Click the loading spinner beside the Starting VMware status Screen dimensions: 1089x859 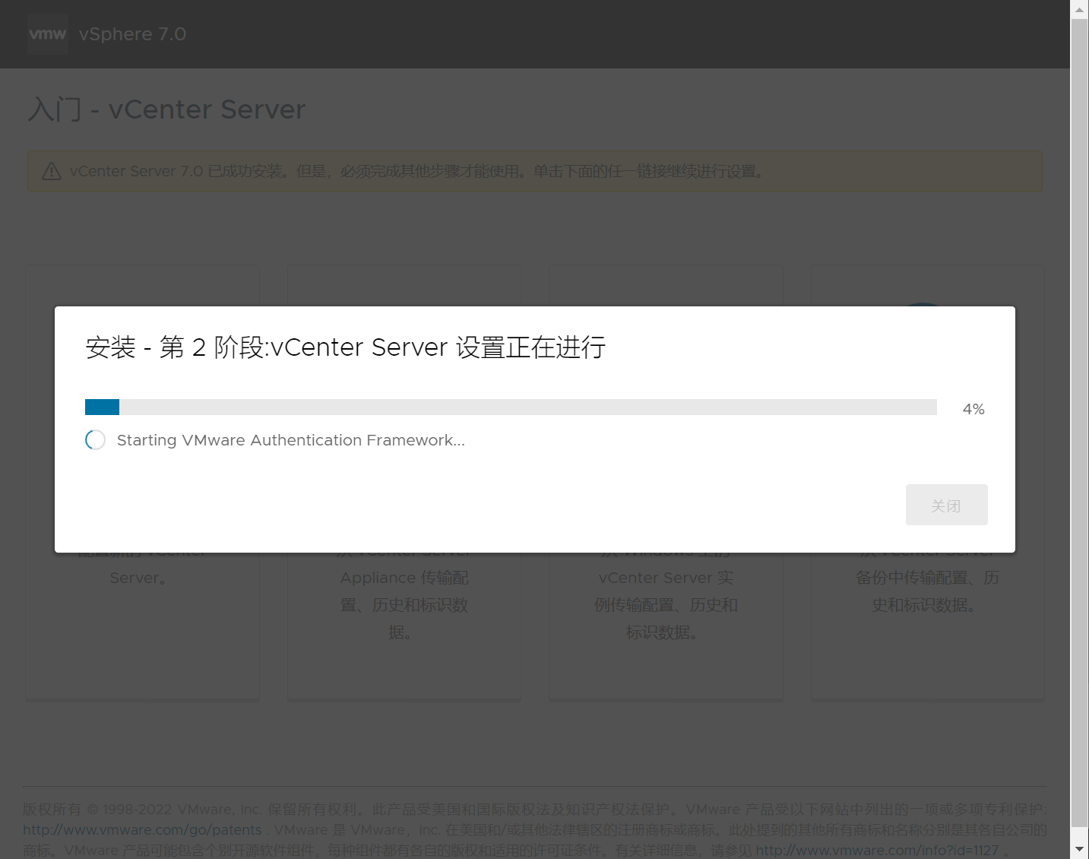[95, 440]
